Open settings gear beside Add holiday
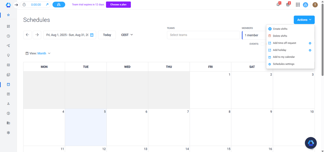The width and height of the screenshot is (324, 152). click(x=310, y=50)
